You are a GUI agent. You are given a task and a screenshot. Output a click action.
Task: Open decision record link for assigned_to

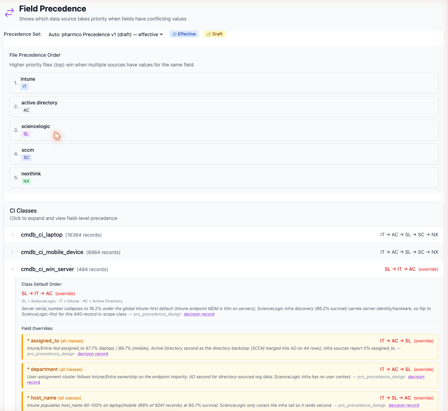(x=93, y=354)
